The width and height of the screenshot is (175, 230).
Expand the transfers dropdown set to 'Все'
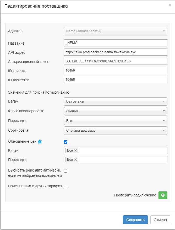coord(115,121)
